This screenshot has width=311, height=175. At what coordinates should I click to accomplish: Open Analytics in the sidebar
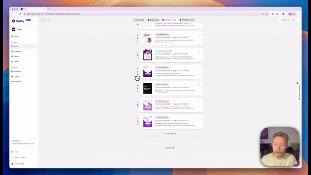pos(17,82)
